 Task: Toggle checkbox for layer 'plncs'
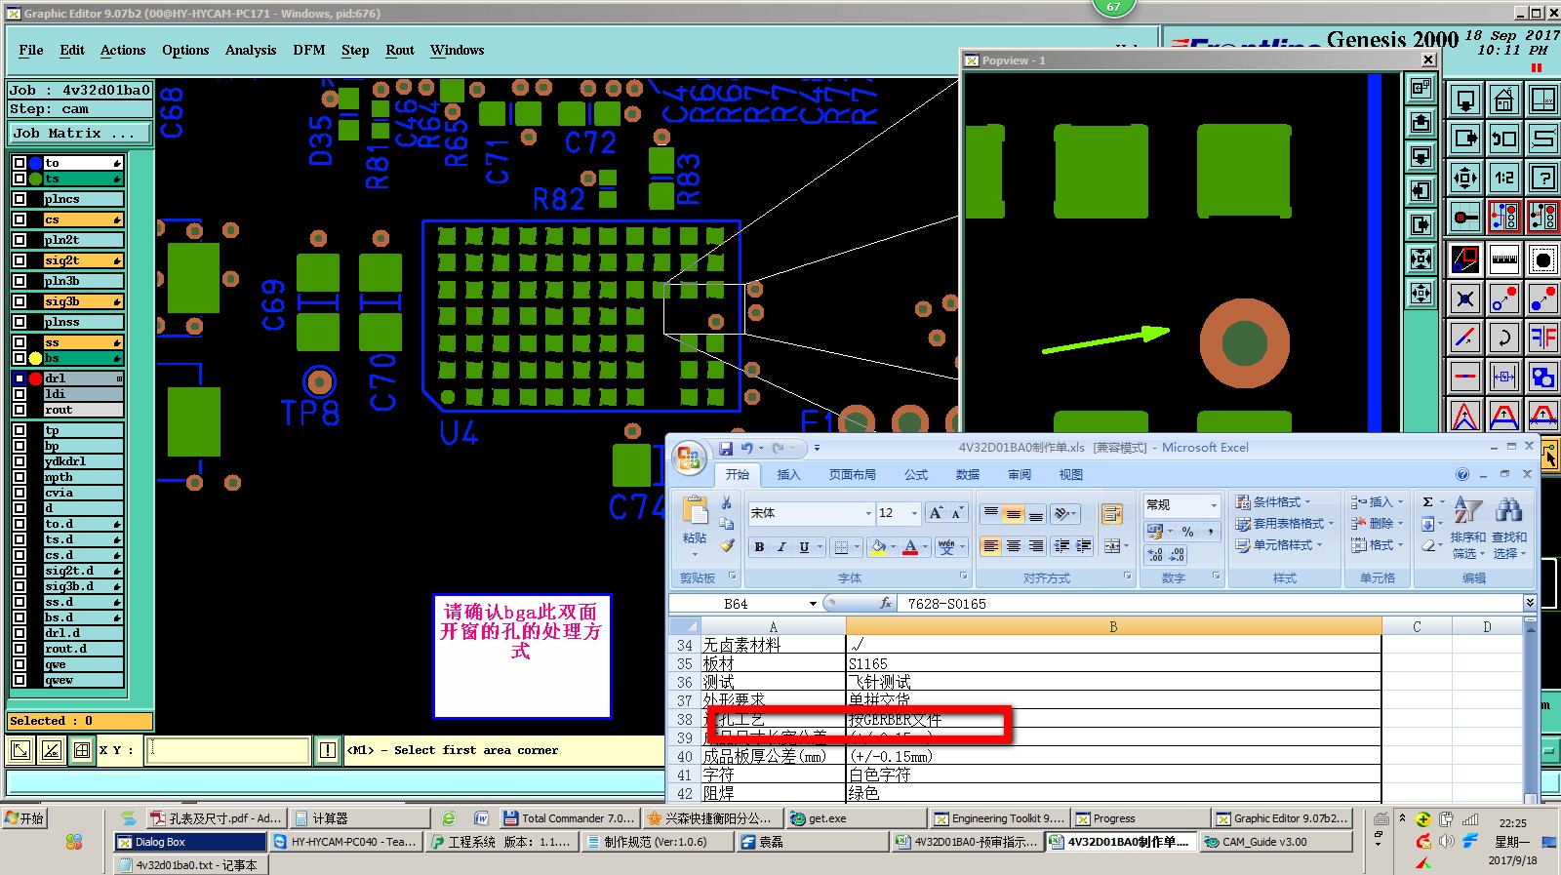click(x=20, y=199)
